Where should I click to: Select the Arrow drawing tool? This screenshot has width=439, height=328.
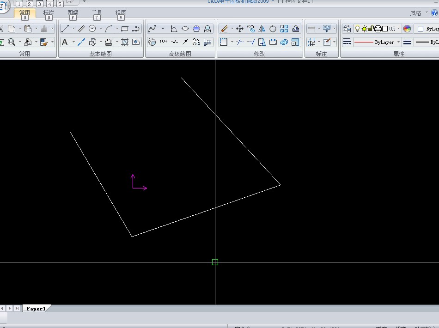(185, 42)
